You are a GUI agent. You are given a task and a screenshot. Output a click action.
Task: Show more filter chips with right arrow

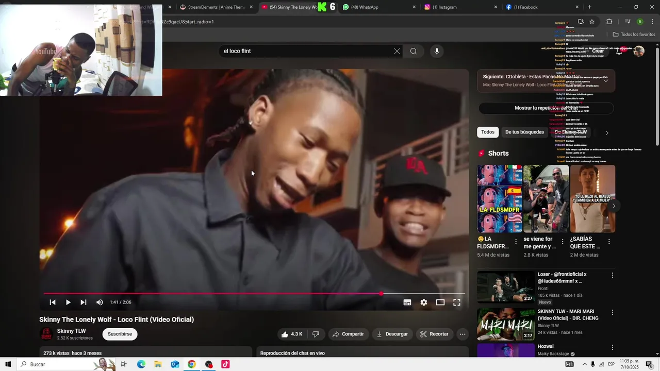[x=607, y=132]
